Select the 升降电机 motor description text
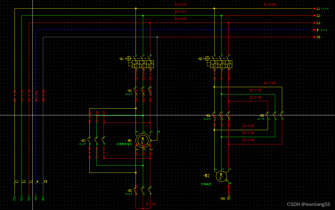 206,184
